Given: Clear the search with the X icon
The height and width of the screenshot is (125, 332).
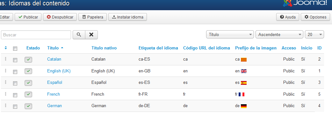Looking at the screenshot, I should (91, 35).
